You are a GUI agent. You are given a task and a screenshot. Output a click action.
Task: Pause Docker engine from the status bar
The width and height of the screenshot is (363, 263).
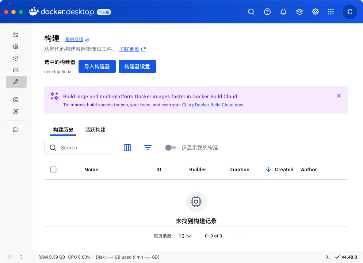pyautogui.click(x=9, y=257)
